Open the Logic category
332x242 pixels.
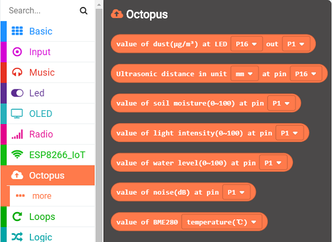tap(48, 235)
